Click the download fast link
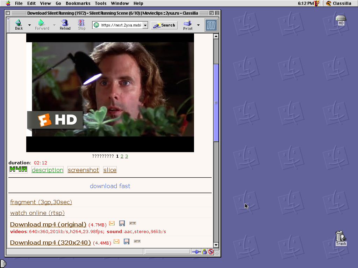Screen dimensions: 358x268 click(110, 186)
